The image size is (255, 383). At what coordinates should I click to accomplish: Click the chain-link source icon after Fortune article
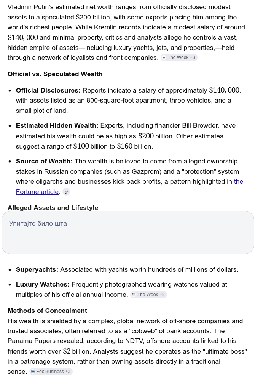66,192
